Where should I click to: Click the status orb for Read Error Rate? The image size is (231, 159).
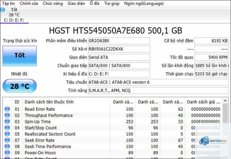coord(7,109)
